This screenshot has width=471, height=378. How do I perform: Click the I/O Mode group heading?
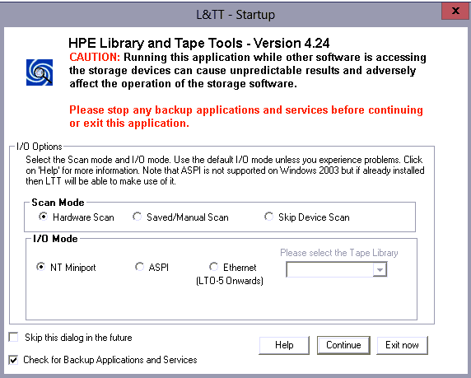click(x=55, y=239)
